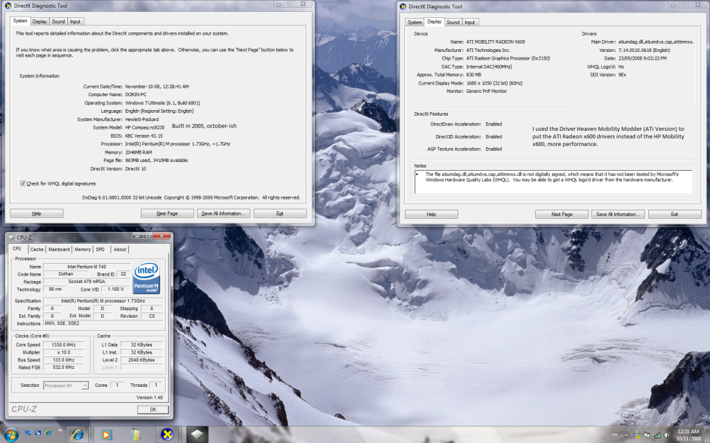Click Help in right DirectX window
Viewport: 710px width, 443px height.
pos(431,215)
